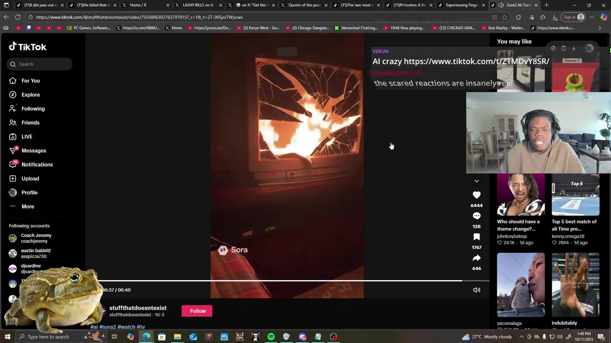Image resolution: width=611 pixels, height=343 pixels.
Task: Open 'Who should have a theme change' video
Action: [x=521, y=194]
